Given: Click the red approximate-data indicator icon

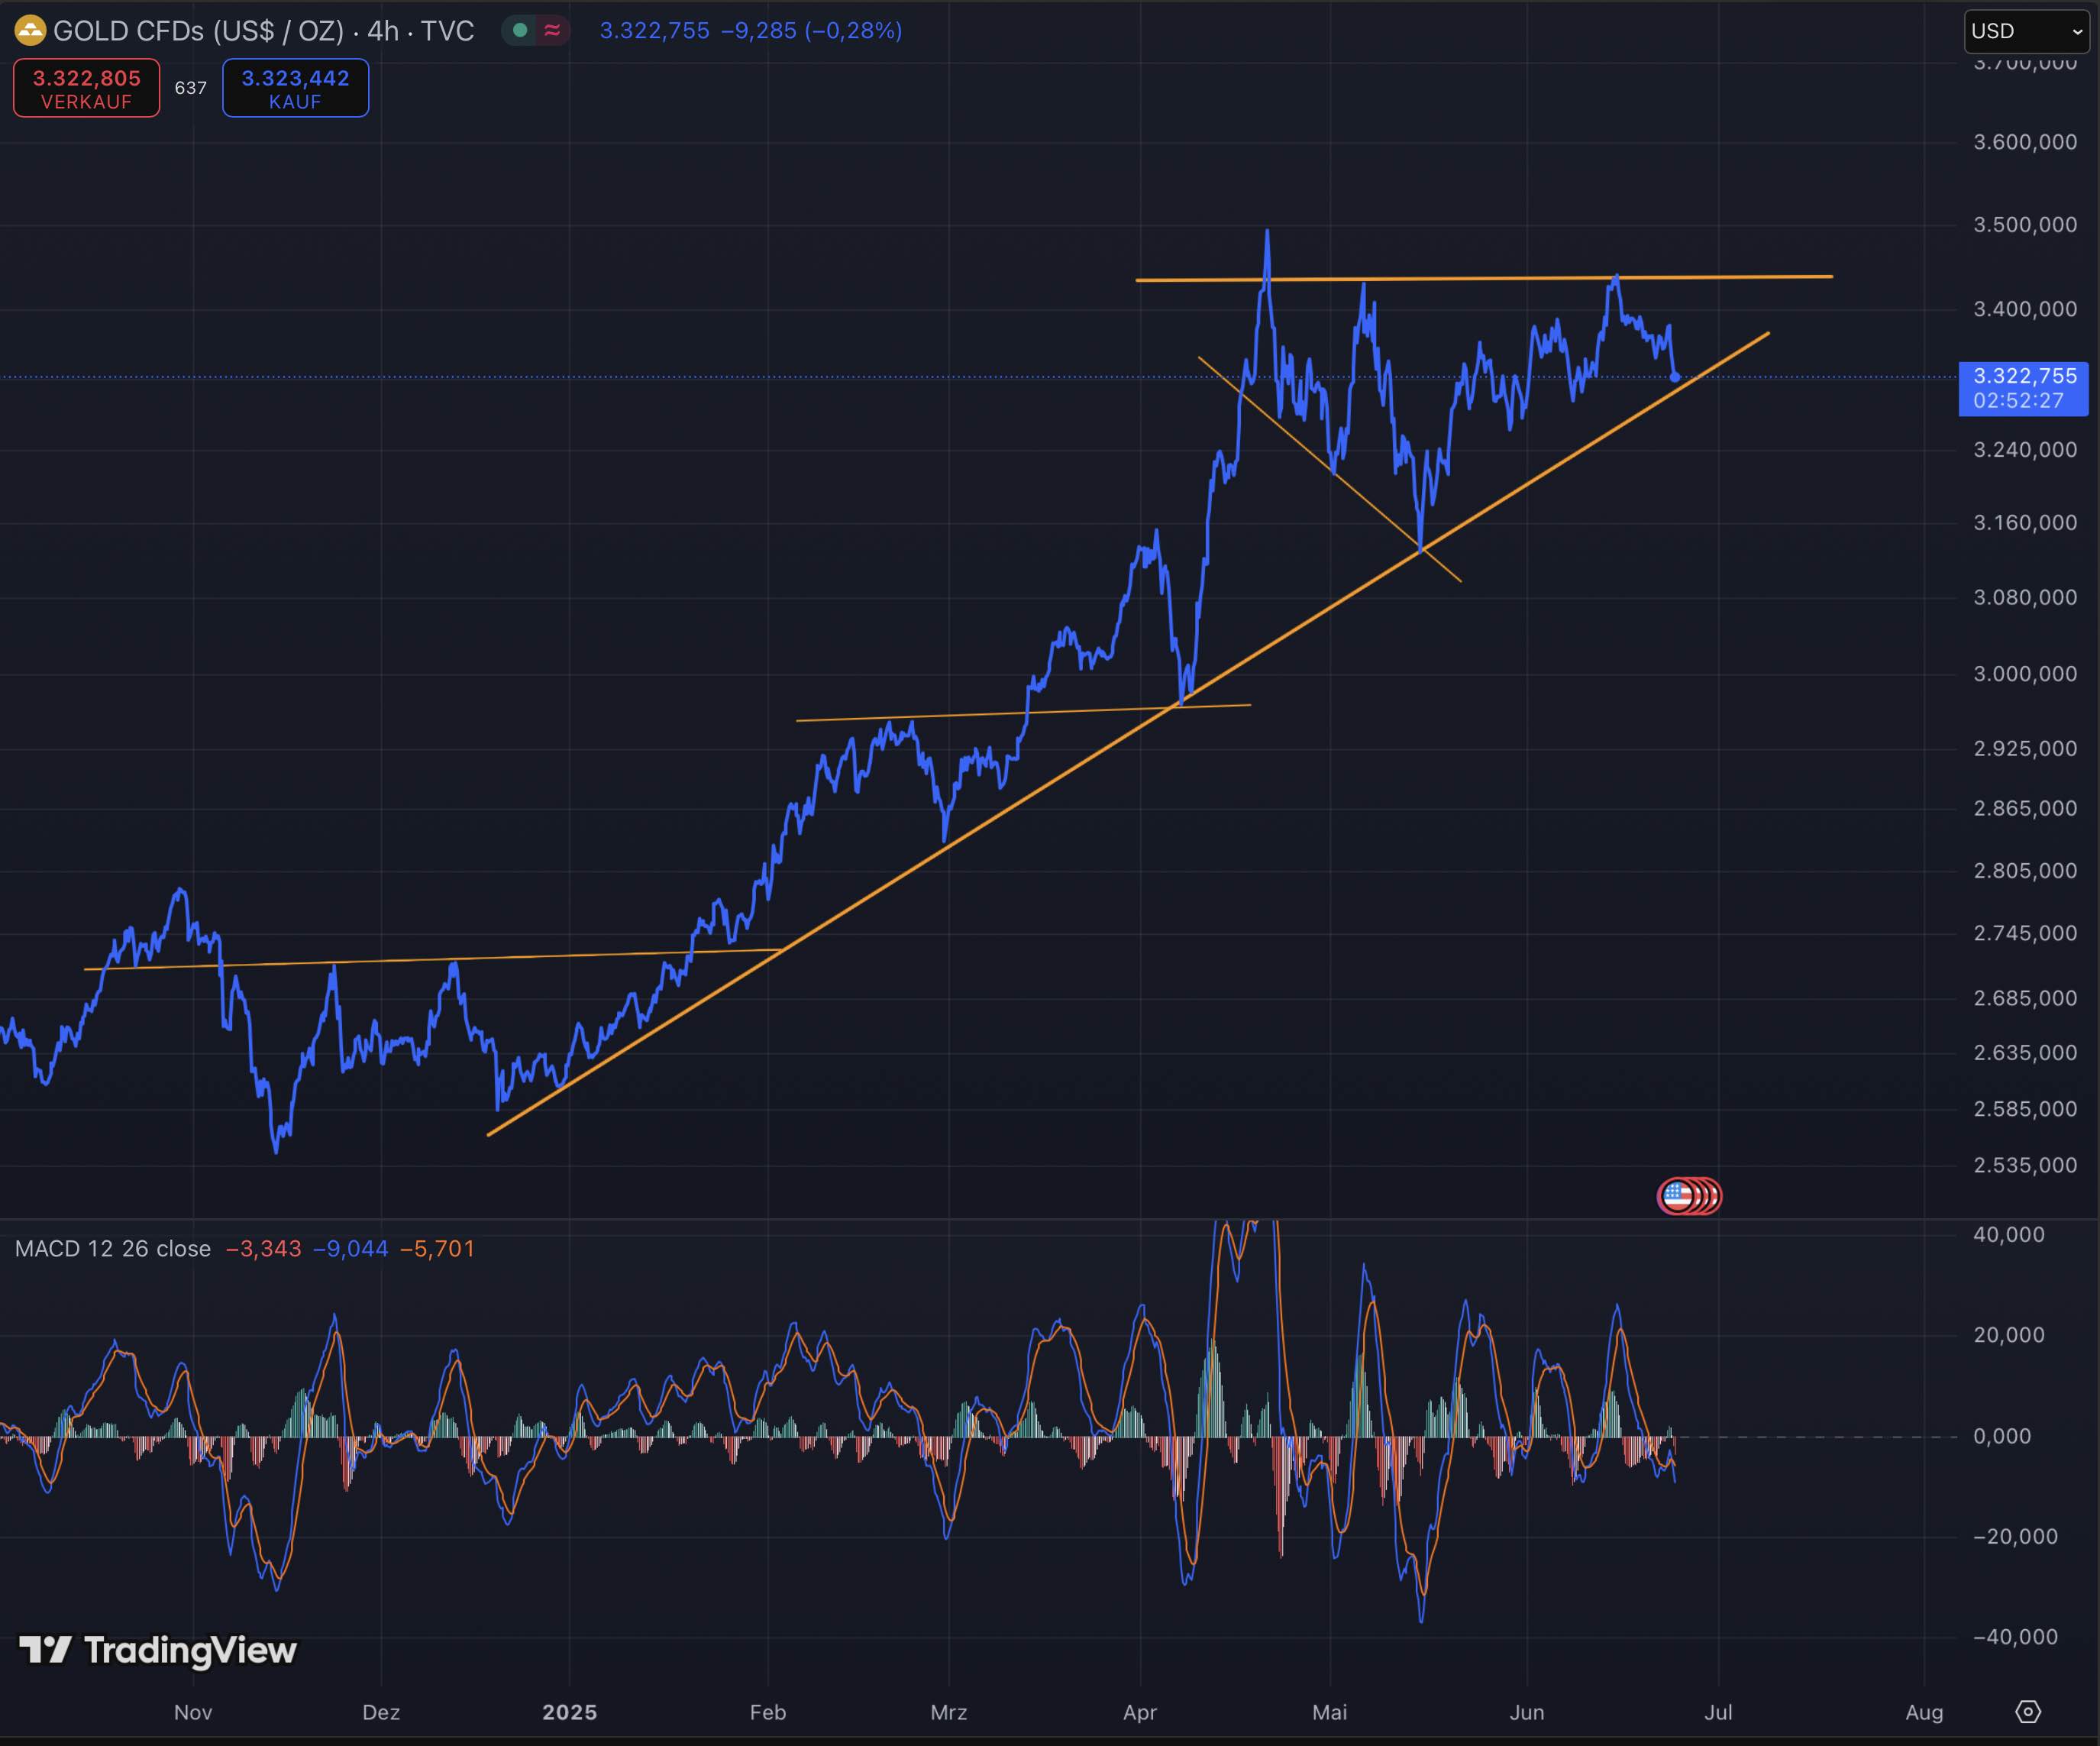Looking at the screenshot, I should point(552,31).
